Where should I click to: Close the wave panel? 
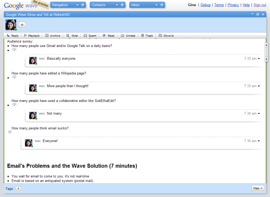[x=263, y=15]
